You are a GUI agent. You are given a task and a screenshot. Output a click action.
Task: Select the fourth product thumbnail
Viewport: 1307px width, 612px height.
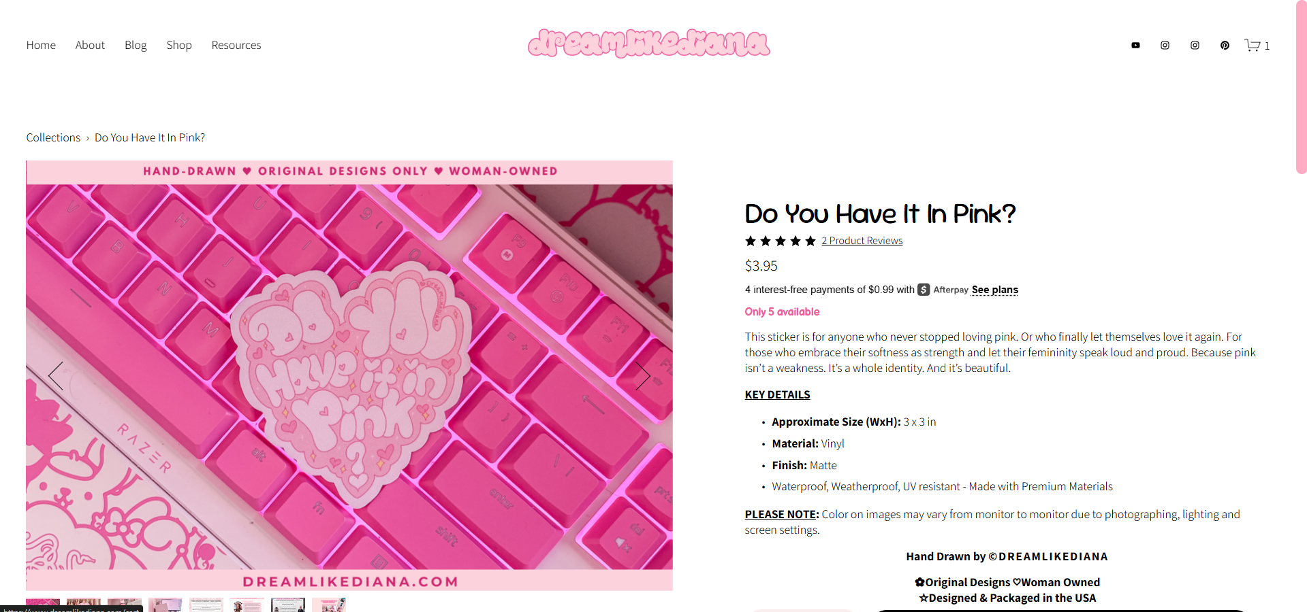point(166,605)
